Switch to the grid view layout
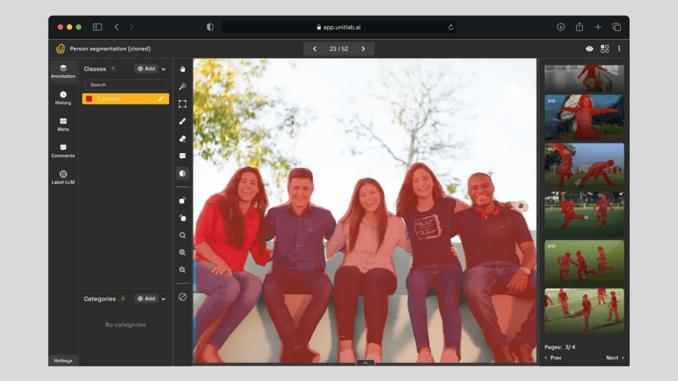 pos(605,49)
